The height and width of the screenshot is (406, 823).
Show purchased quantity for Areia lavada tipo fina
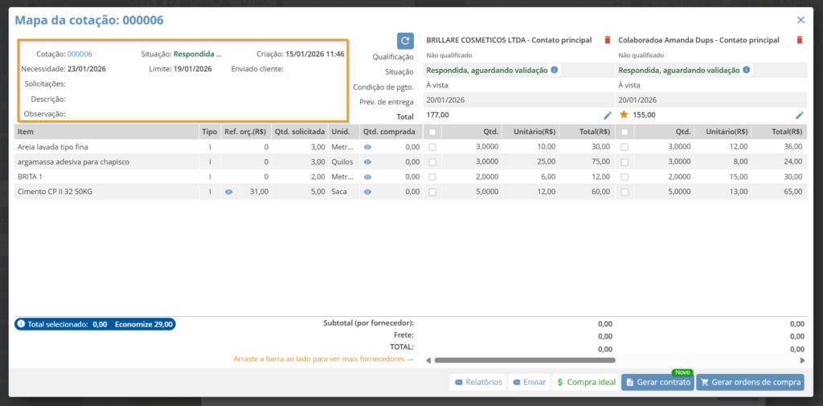[367, 147]
